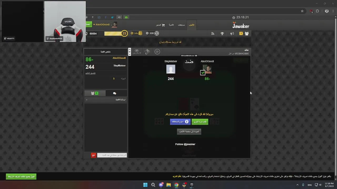The image size is (337, 189).
Task: Click the basha fez hat icon
Action: [140, 33]
